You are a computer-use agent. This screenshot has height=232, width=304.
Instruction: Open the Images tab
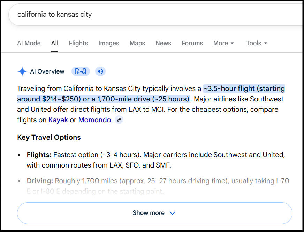click(109, 43)
